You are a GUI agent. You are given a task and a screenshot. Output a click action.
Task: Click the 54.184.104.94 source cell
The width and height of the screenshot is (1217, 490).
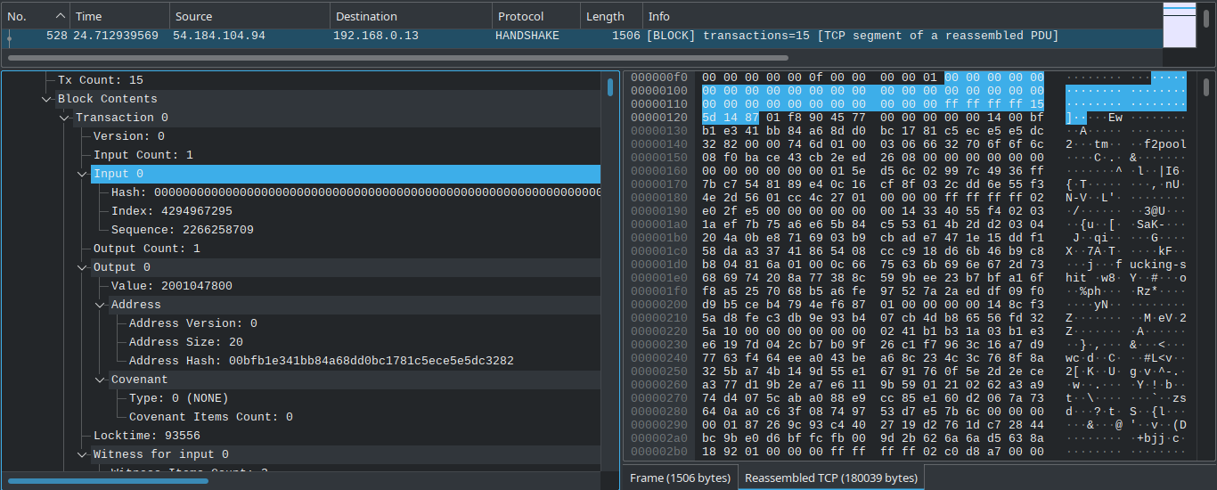pos(219,36)
